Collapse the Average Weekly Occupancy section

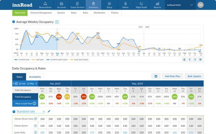tap(14, 22)
